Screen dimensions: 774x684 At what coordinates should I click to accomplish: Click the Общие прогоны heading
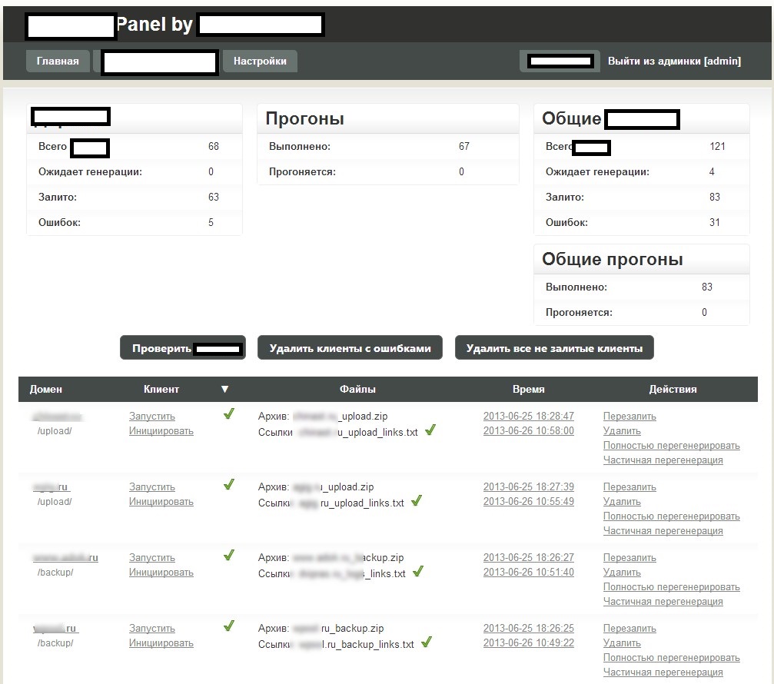[612, 260]
